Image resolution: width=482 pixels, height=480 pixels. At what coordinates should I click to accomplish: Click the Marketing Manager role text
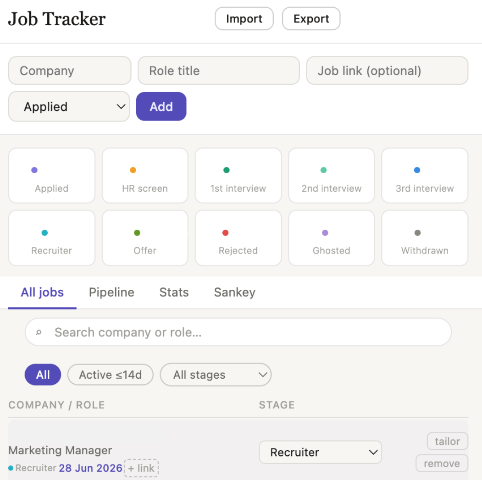60,451
